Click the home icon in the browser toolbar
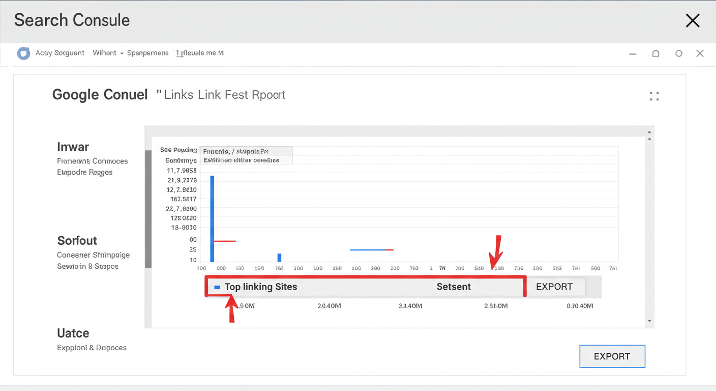716x391 pixels. tap(655, 53)
